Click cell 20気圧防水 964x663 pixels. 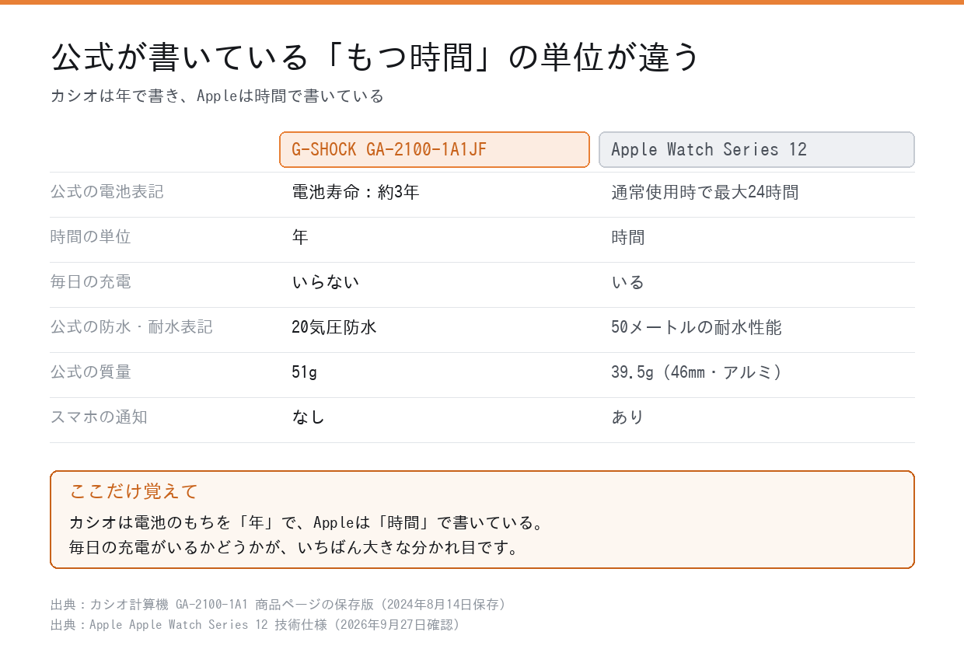point(334,327)
